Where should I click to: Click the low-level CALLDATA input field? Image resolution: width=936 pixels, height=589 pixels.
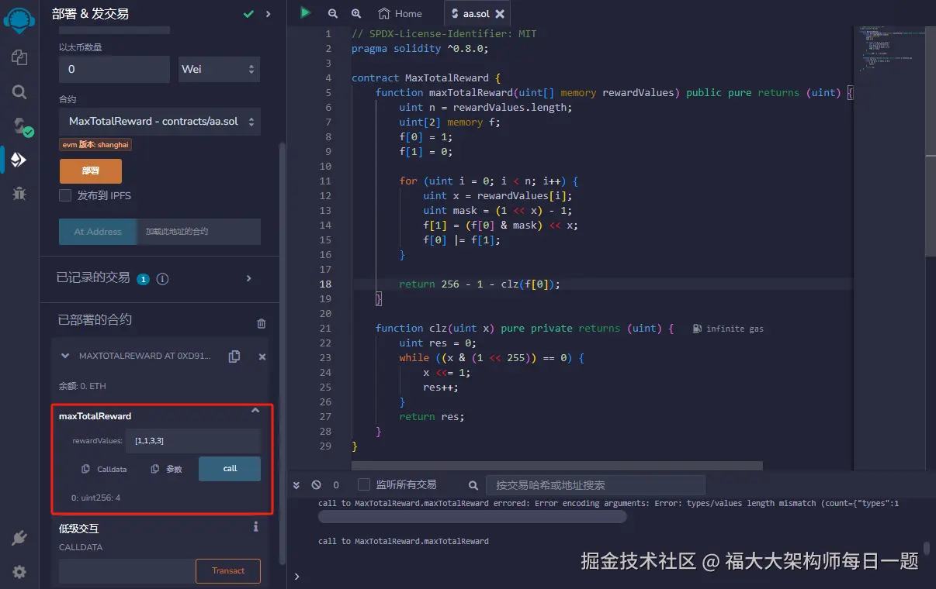tap(127, 571)
